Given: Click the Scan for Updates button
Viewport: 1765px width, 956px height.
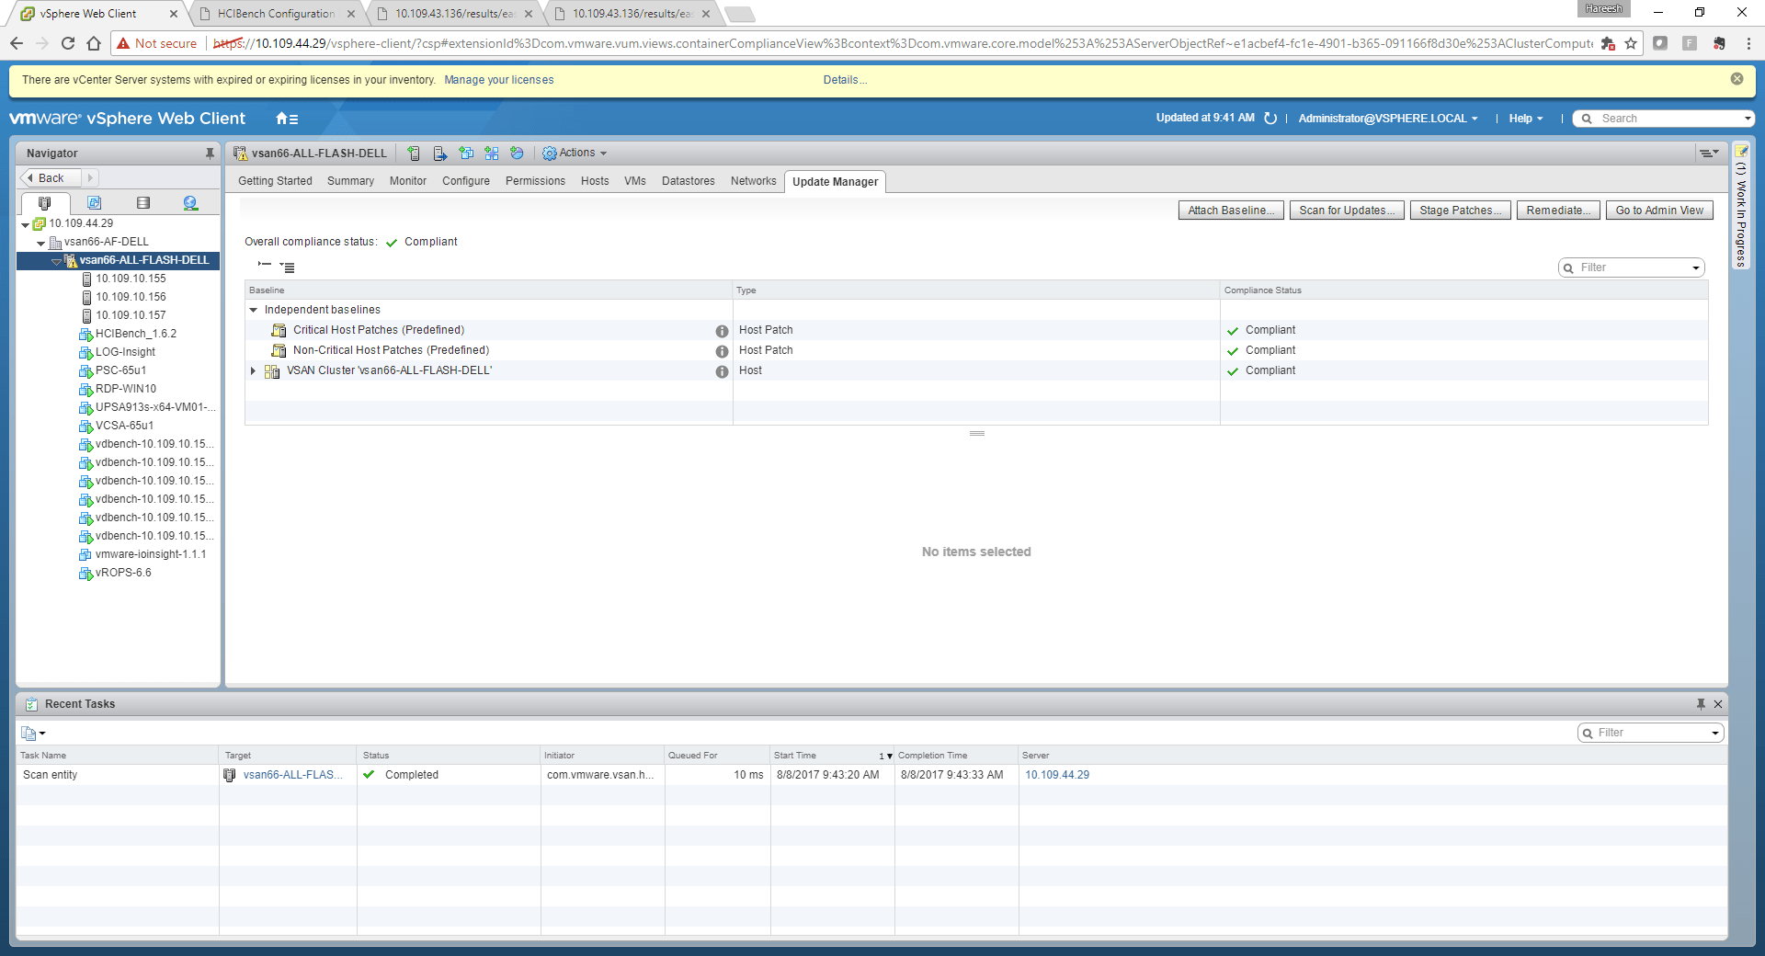Looking at the screenshot, I should [x=1346, y=211].
